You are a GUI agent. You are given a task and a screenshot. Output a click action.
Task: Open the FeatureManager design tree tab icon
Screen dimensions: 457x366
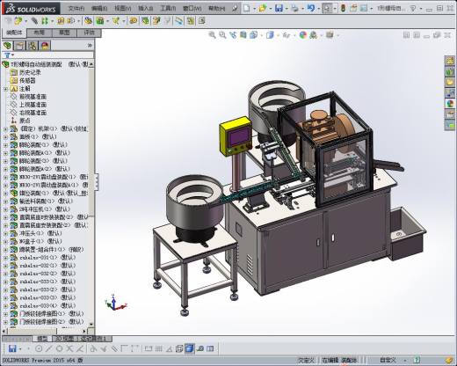point(8,46)
